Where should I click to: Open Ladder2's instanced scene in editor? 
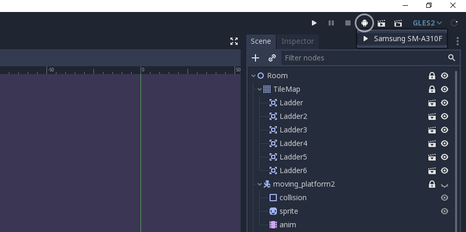432,116
